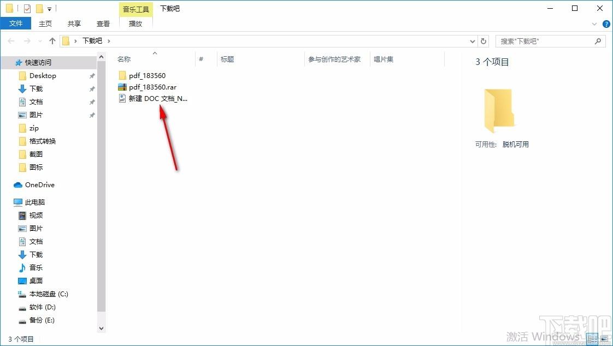Open Desktop in quick access
Screen dimensions: 613x346
(43, 76)
